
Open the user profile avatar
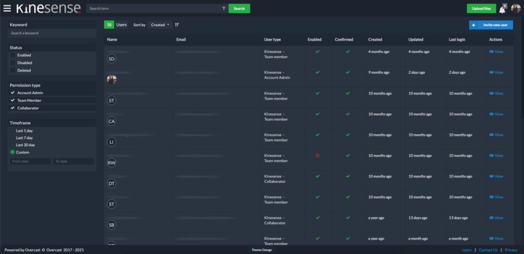[x=516, y=8]
